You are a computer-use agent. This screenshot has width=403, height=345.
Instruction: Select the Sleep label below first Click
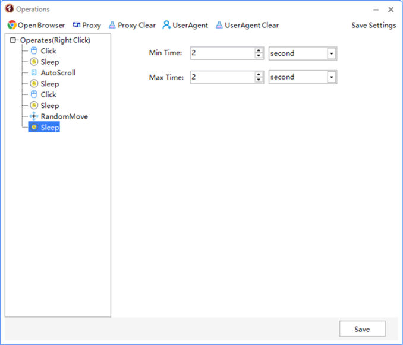[x=50, y=62]
